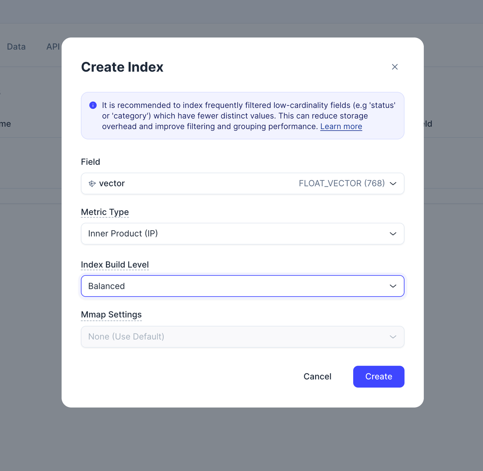Click the Metric Type label
The height and width of the screenshot is (471, 483).
click(x=105, y=212)
